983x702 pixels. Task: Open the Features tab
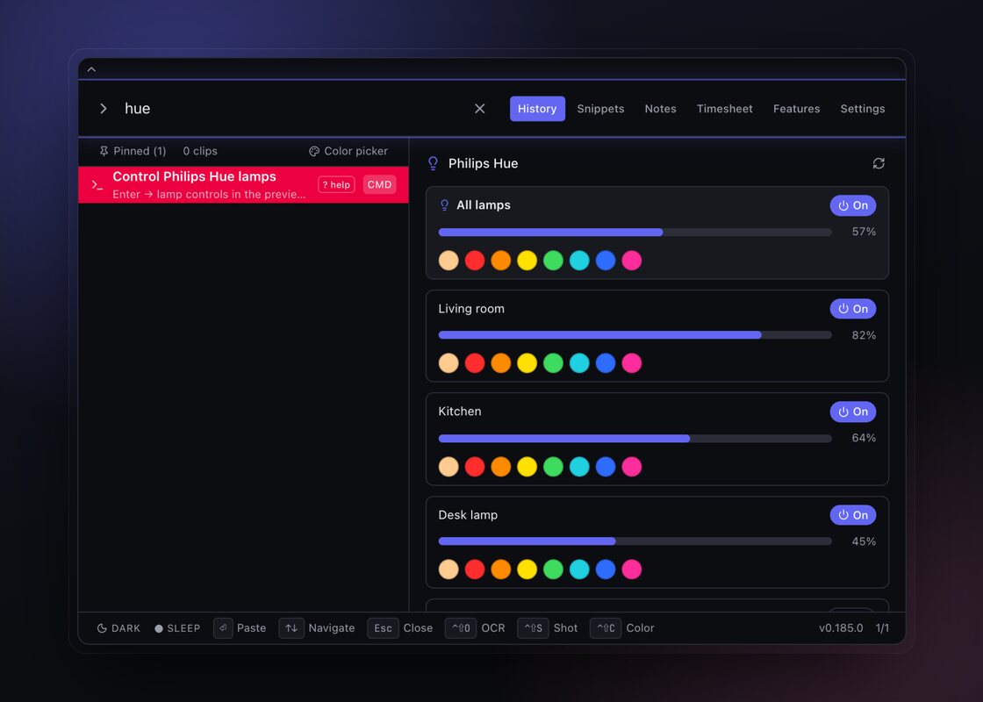pyautogui.click(x=796, y=109)
